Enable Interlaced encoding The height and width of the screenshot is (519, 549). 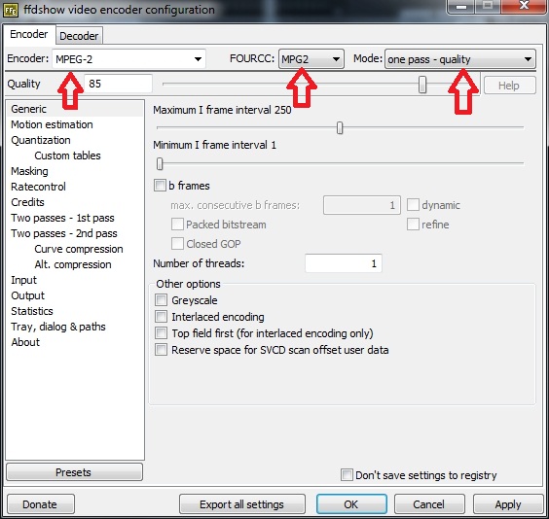pos(161,316)
